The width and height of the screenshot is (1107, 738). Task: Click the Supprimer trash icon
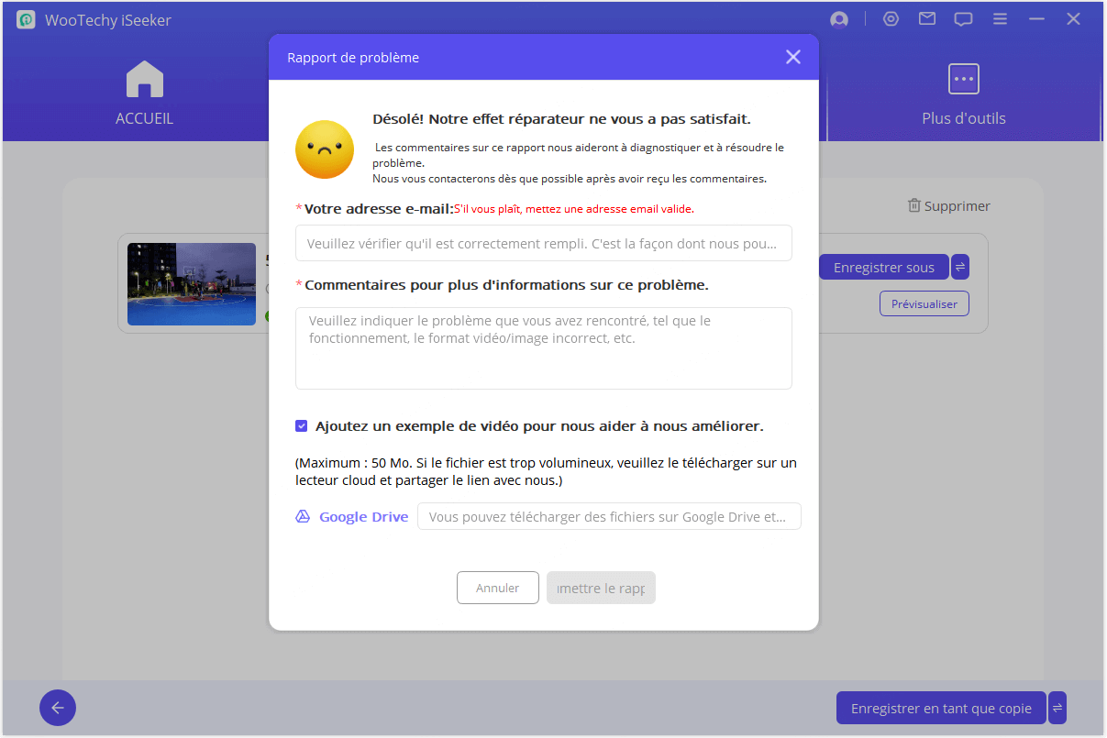913,206
